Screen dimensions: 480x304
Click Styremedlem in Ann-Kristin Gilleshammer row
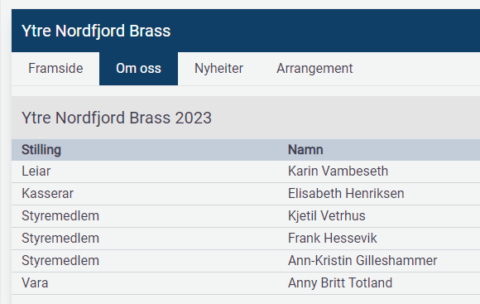[60, 260]
